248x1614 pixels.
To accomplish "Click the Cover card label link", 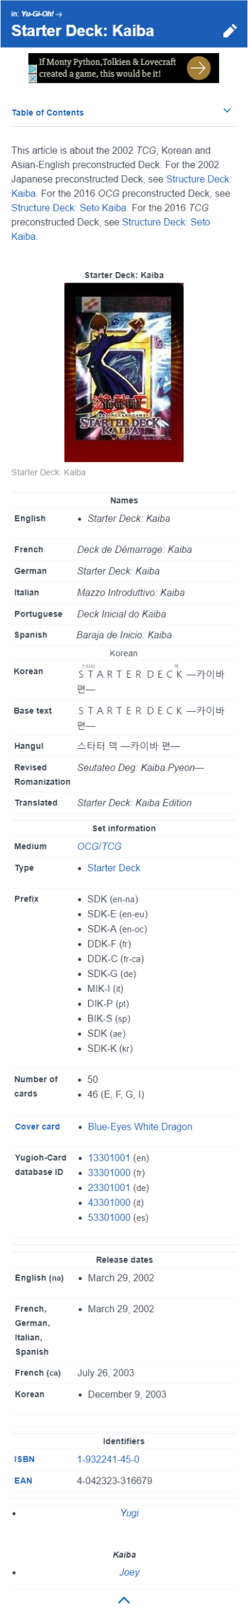I will [38, 1127].
